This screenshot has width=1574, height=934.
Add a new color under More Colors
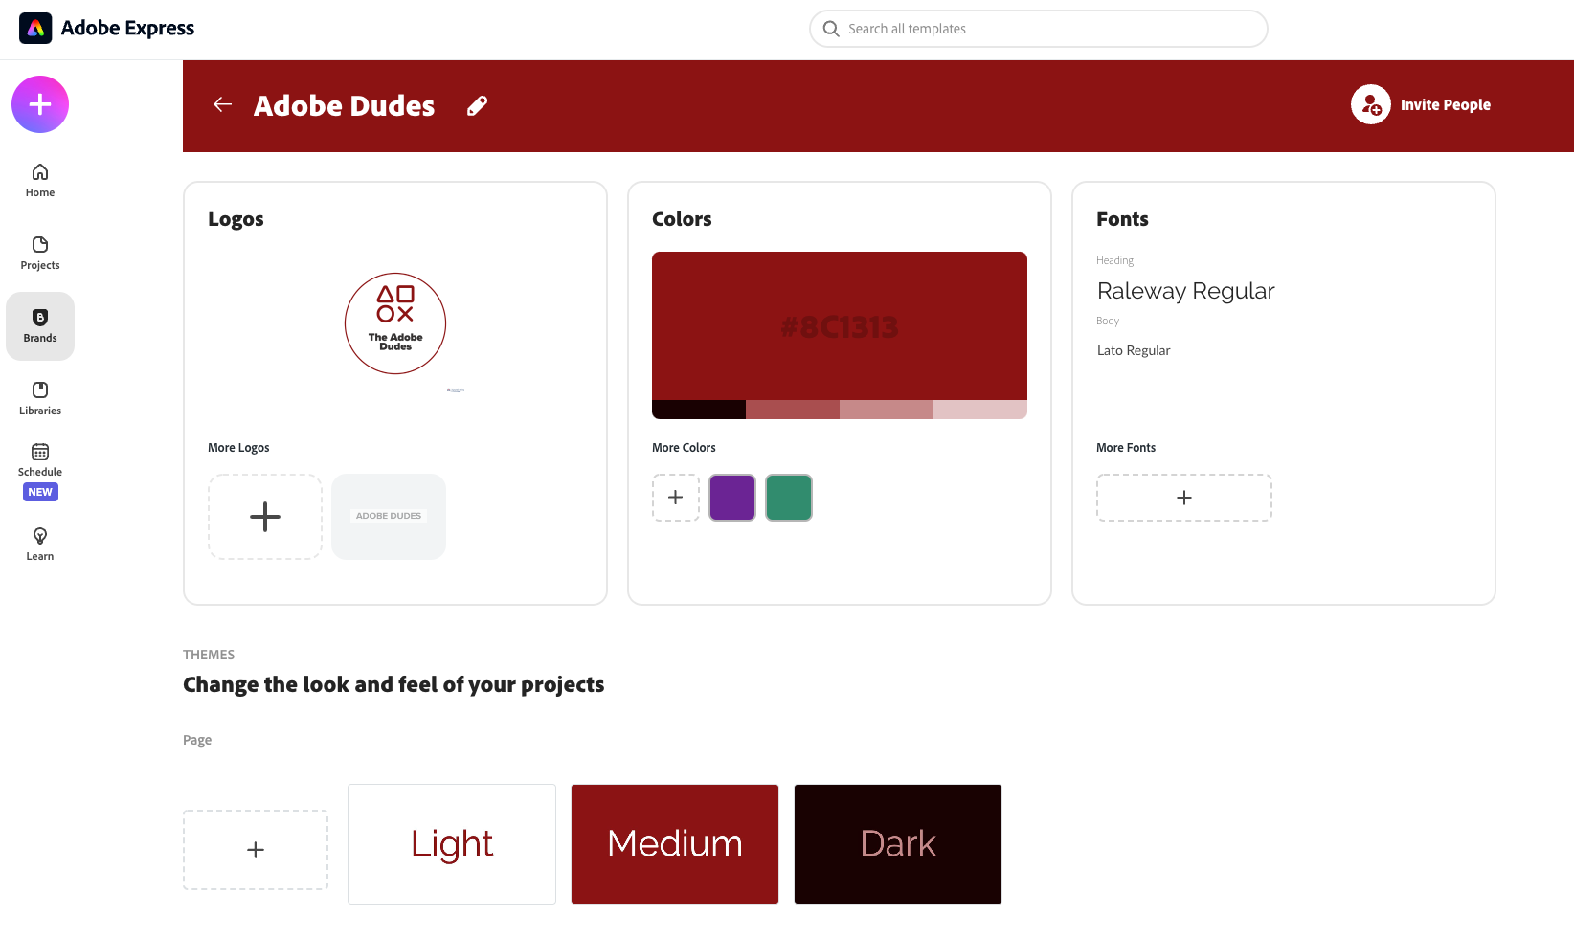point(676,498)
